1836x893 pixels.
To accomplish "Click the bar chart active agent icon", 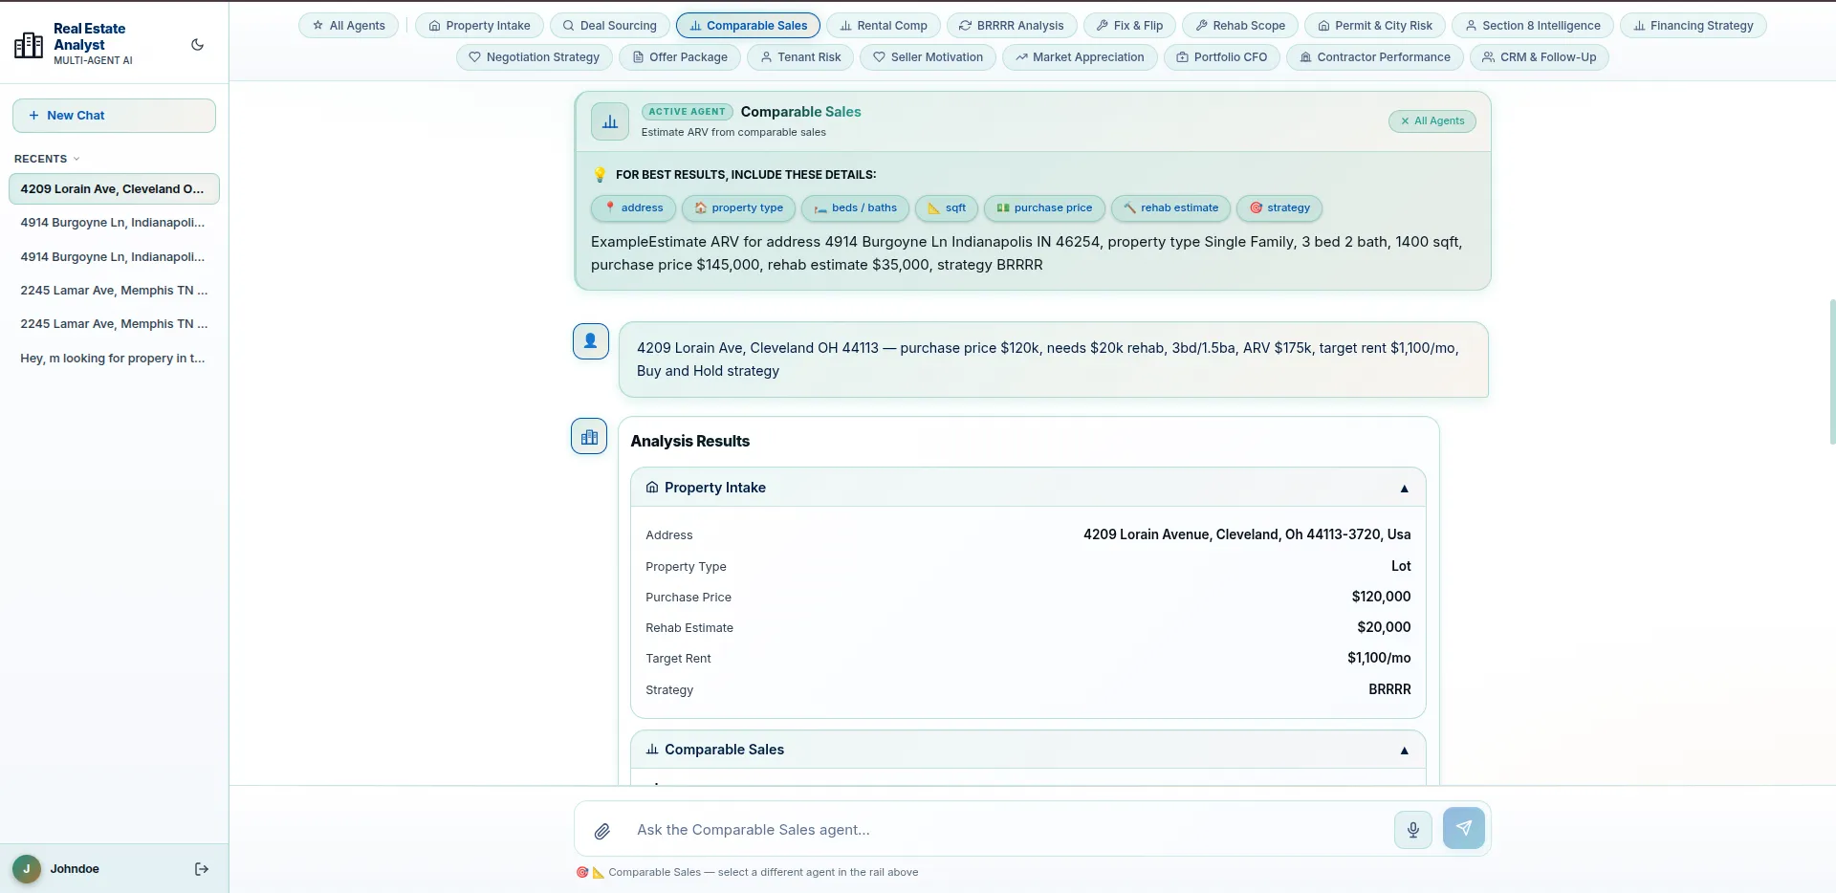I will point(610,121).
